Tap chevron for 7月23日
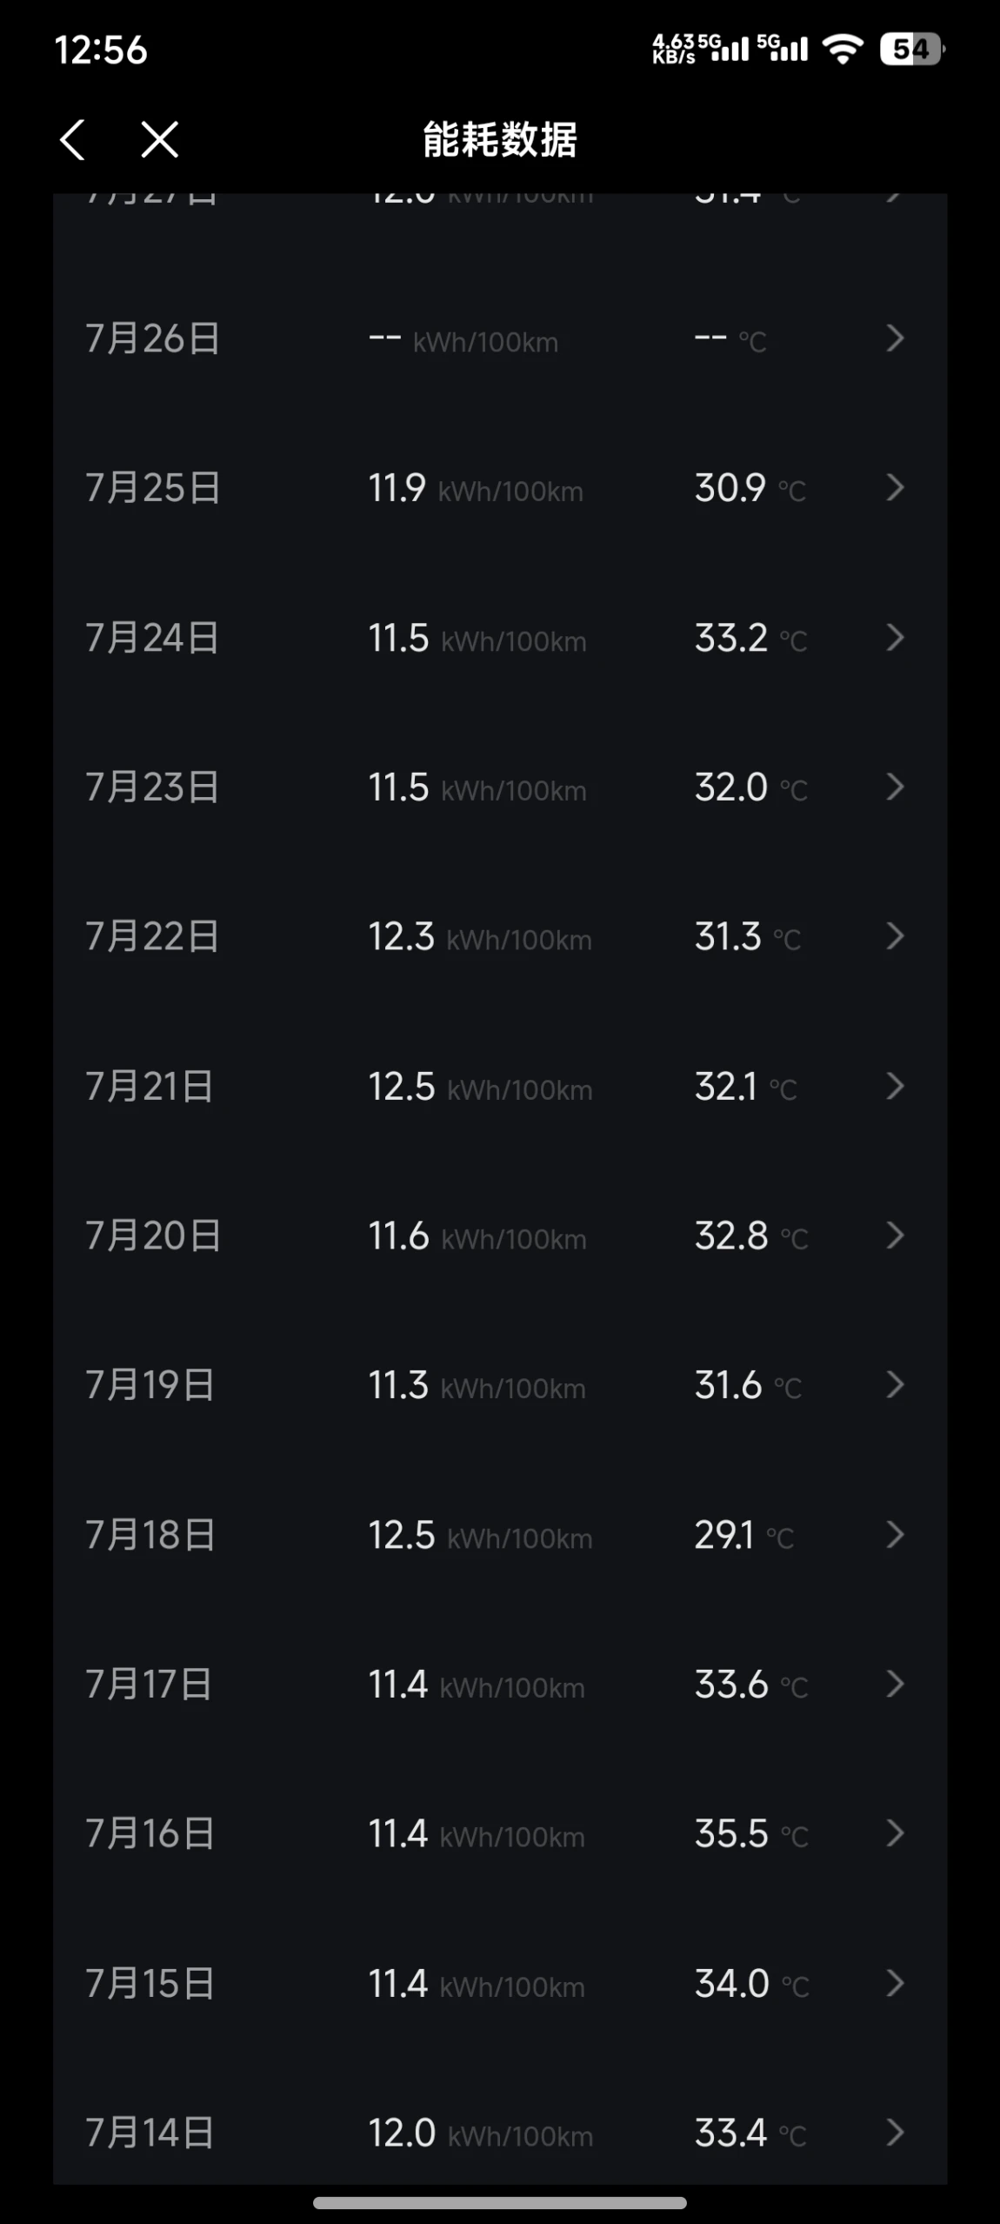Viewport: 1000px width, 2224px height. pos(895,787)
